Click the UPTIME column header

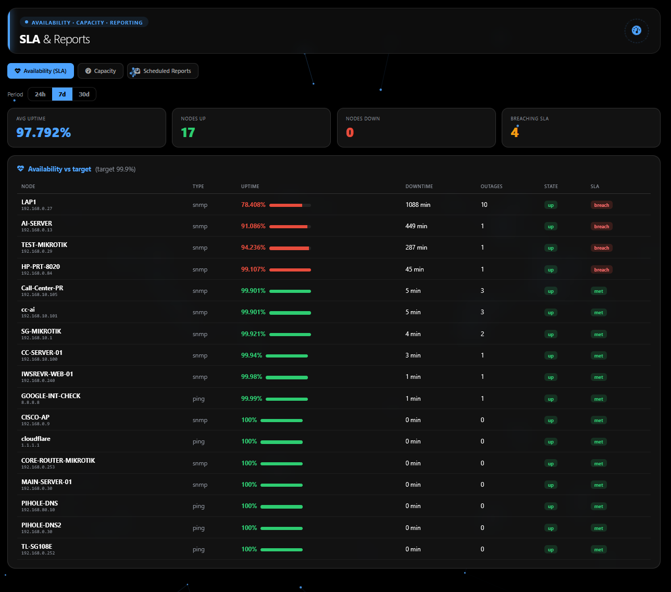tap(250, 187)
